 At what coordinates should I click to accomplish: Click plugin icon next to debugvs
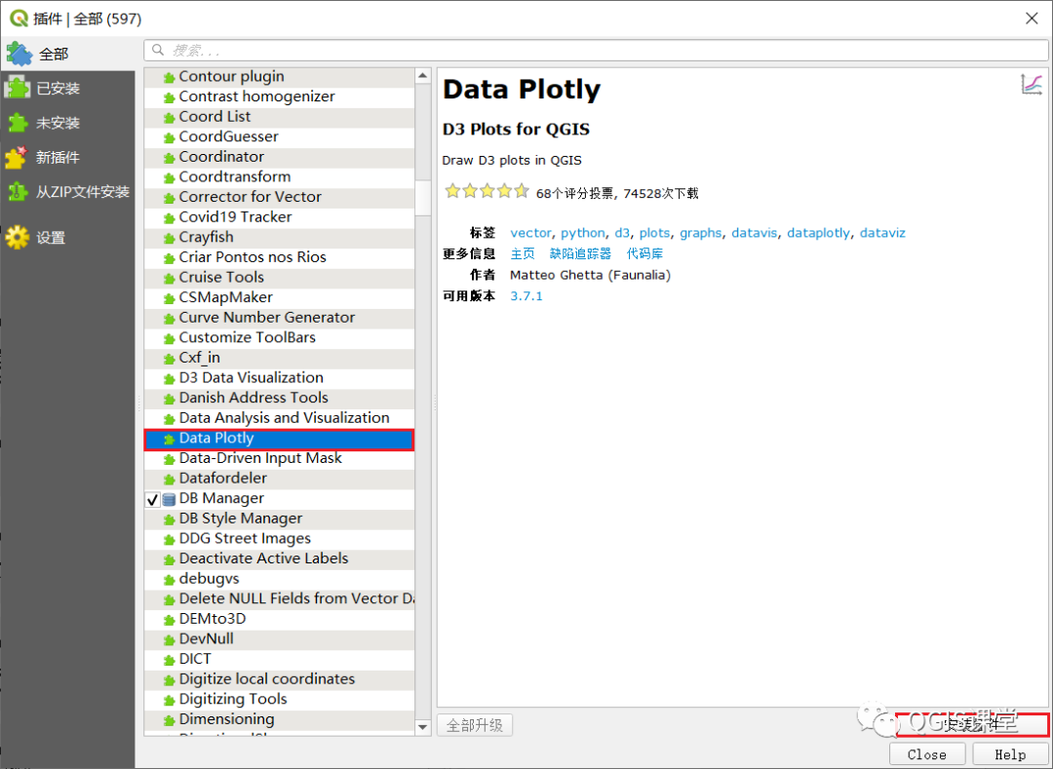pos(170,580)
